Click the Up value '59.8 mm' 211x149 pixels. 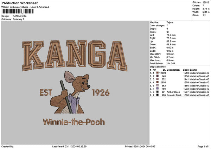pos(171,41)
